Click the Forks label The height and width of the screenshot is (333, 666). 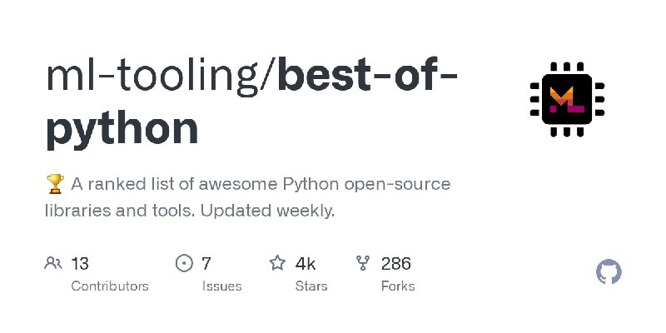pyautogui.click(x=398, y=286)
